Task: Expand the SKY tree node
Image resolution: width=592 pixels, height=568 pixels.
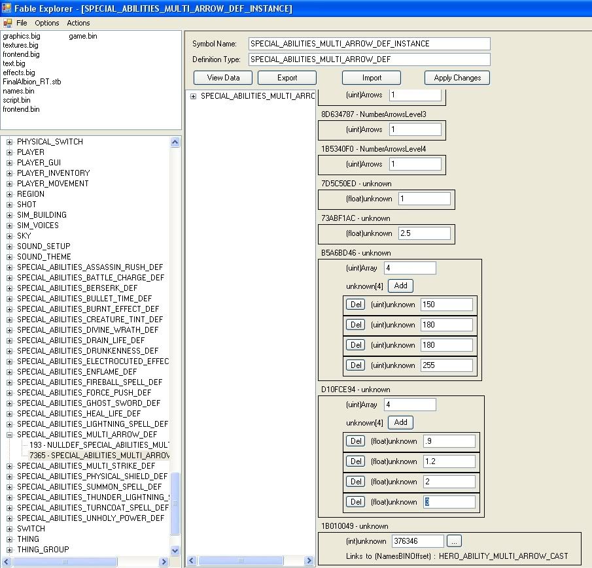Action: [x=9, y=236]
